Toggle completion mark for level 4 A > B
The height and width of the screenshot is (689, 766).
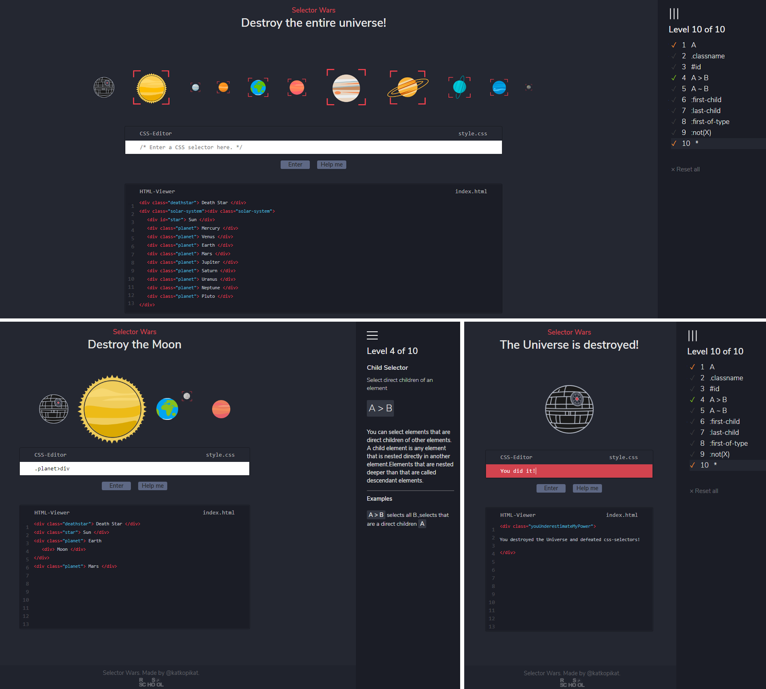pyautogui.click(x=673, y=78)
